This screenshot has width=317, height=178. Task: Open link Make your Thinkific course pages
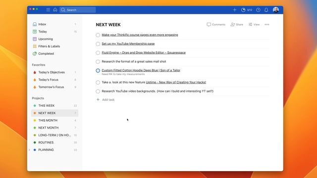click(x=140, y=35)
